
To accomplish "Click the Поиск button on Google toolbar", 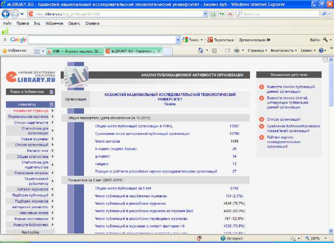I will (x=192, y=40).
